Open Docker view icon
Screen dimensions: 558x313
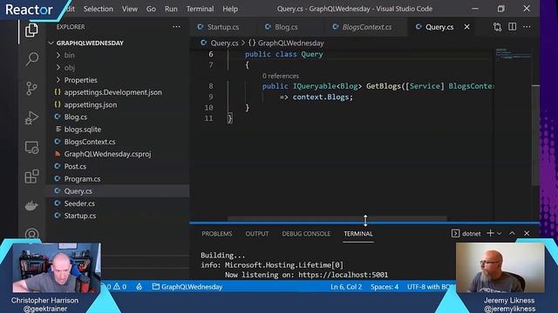tap(31, 205)
